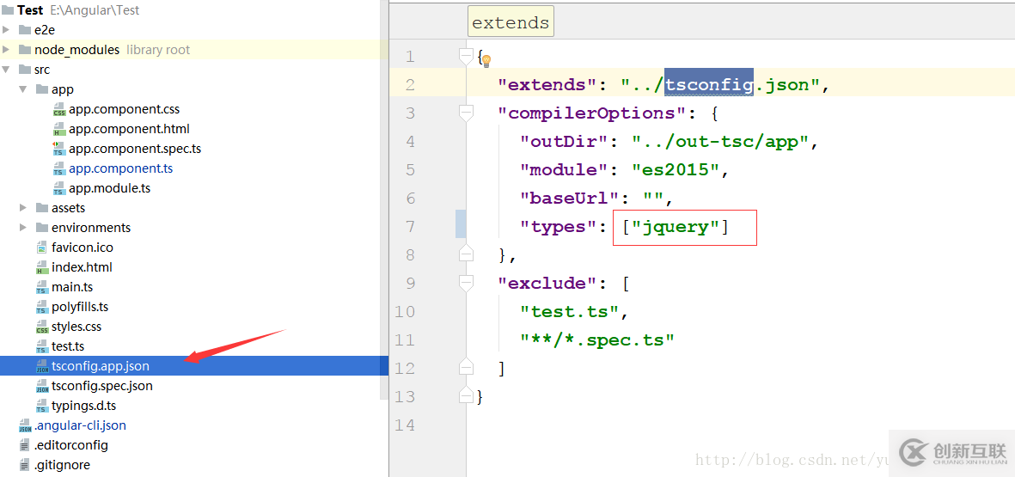Viewport: 1015px width, 477px height.
Task: Click the .gitignore file icon
Action: 25,465
